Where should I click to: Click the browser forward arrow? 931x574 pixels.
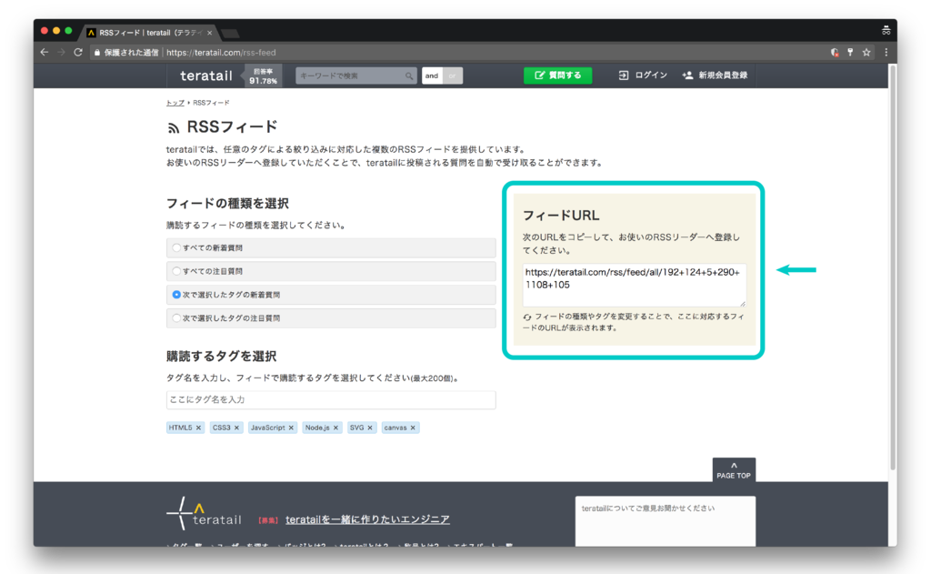click(61, 52)
